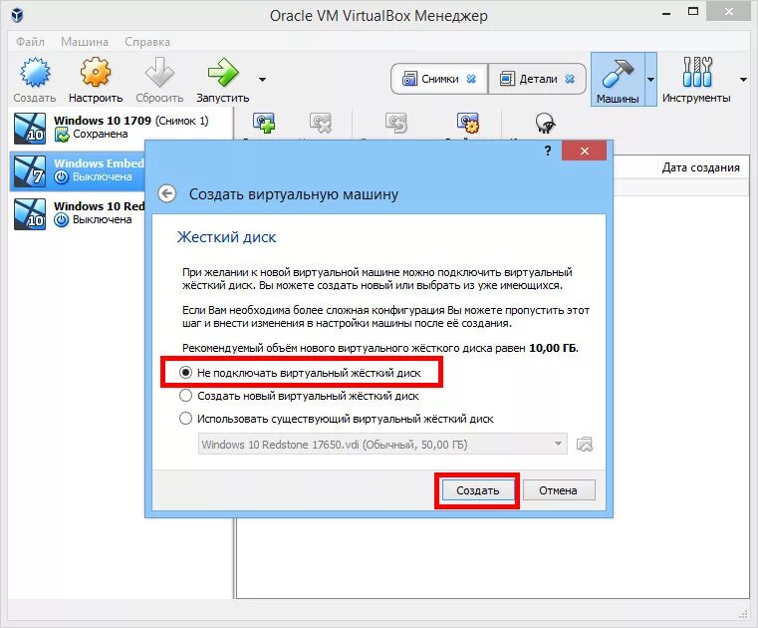The image size is (758, 628).
Task: Expand the dropdown arrow next to Запустить
Action: [263, 80]
